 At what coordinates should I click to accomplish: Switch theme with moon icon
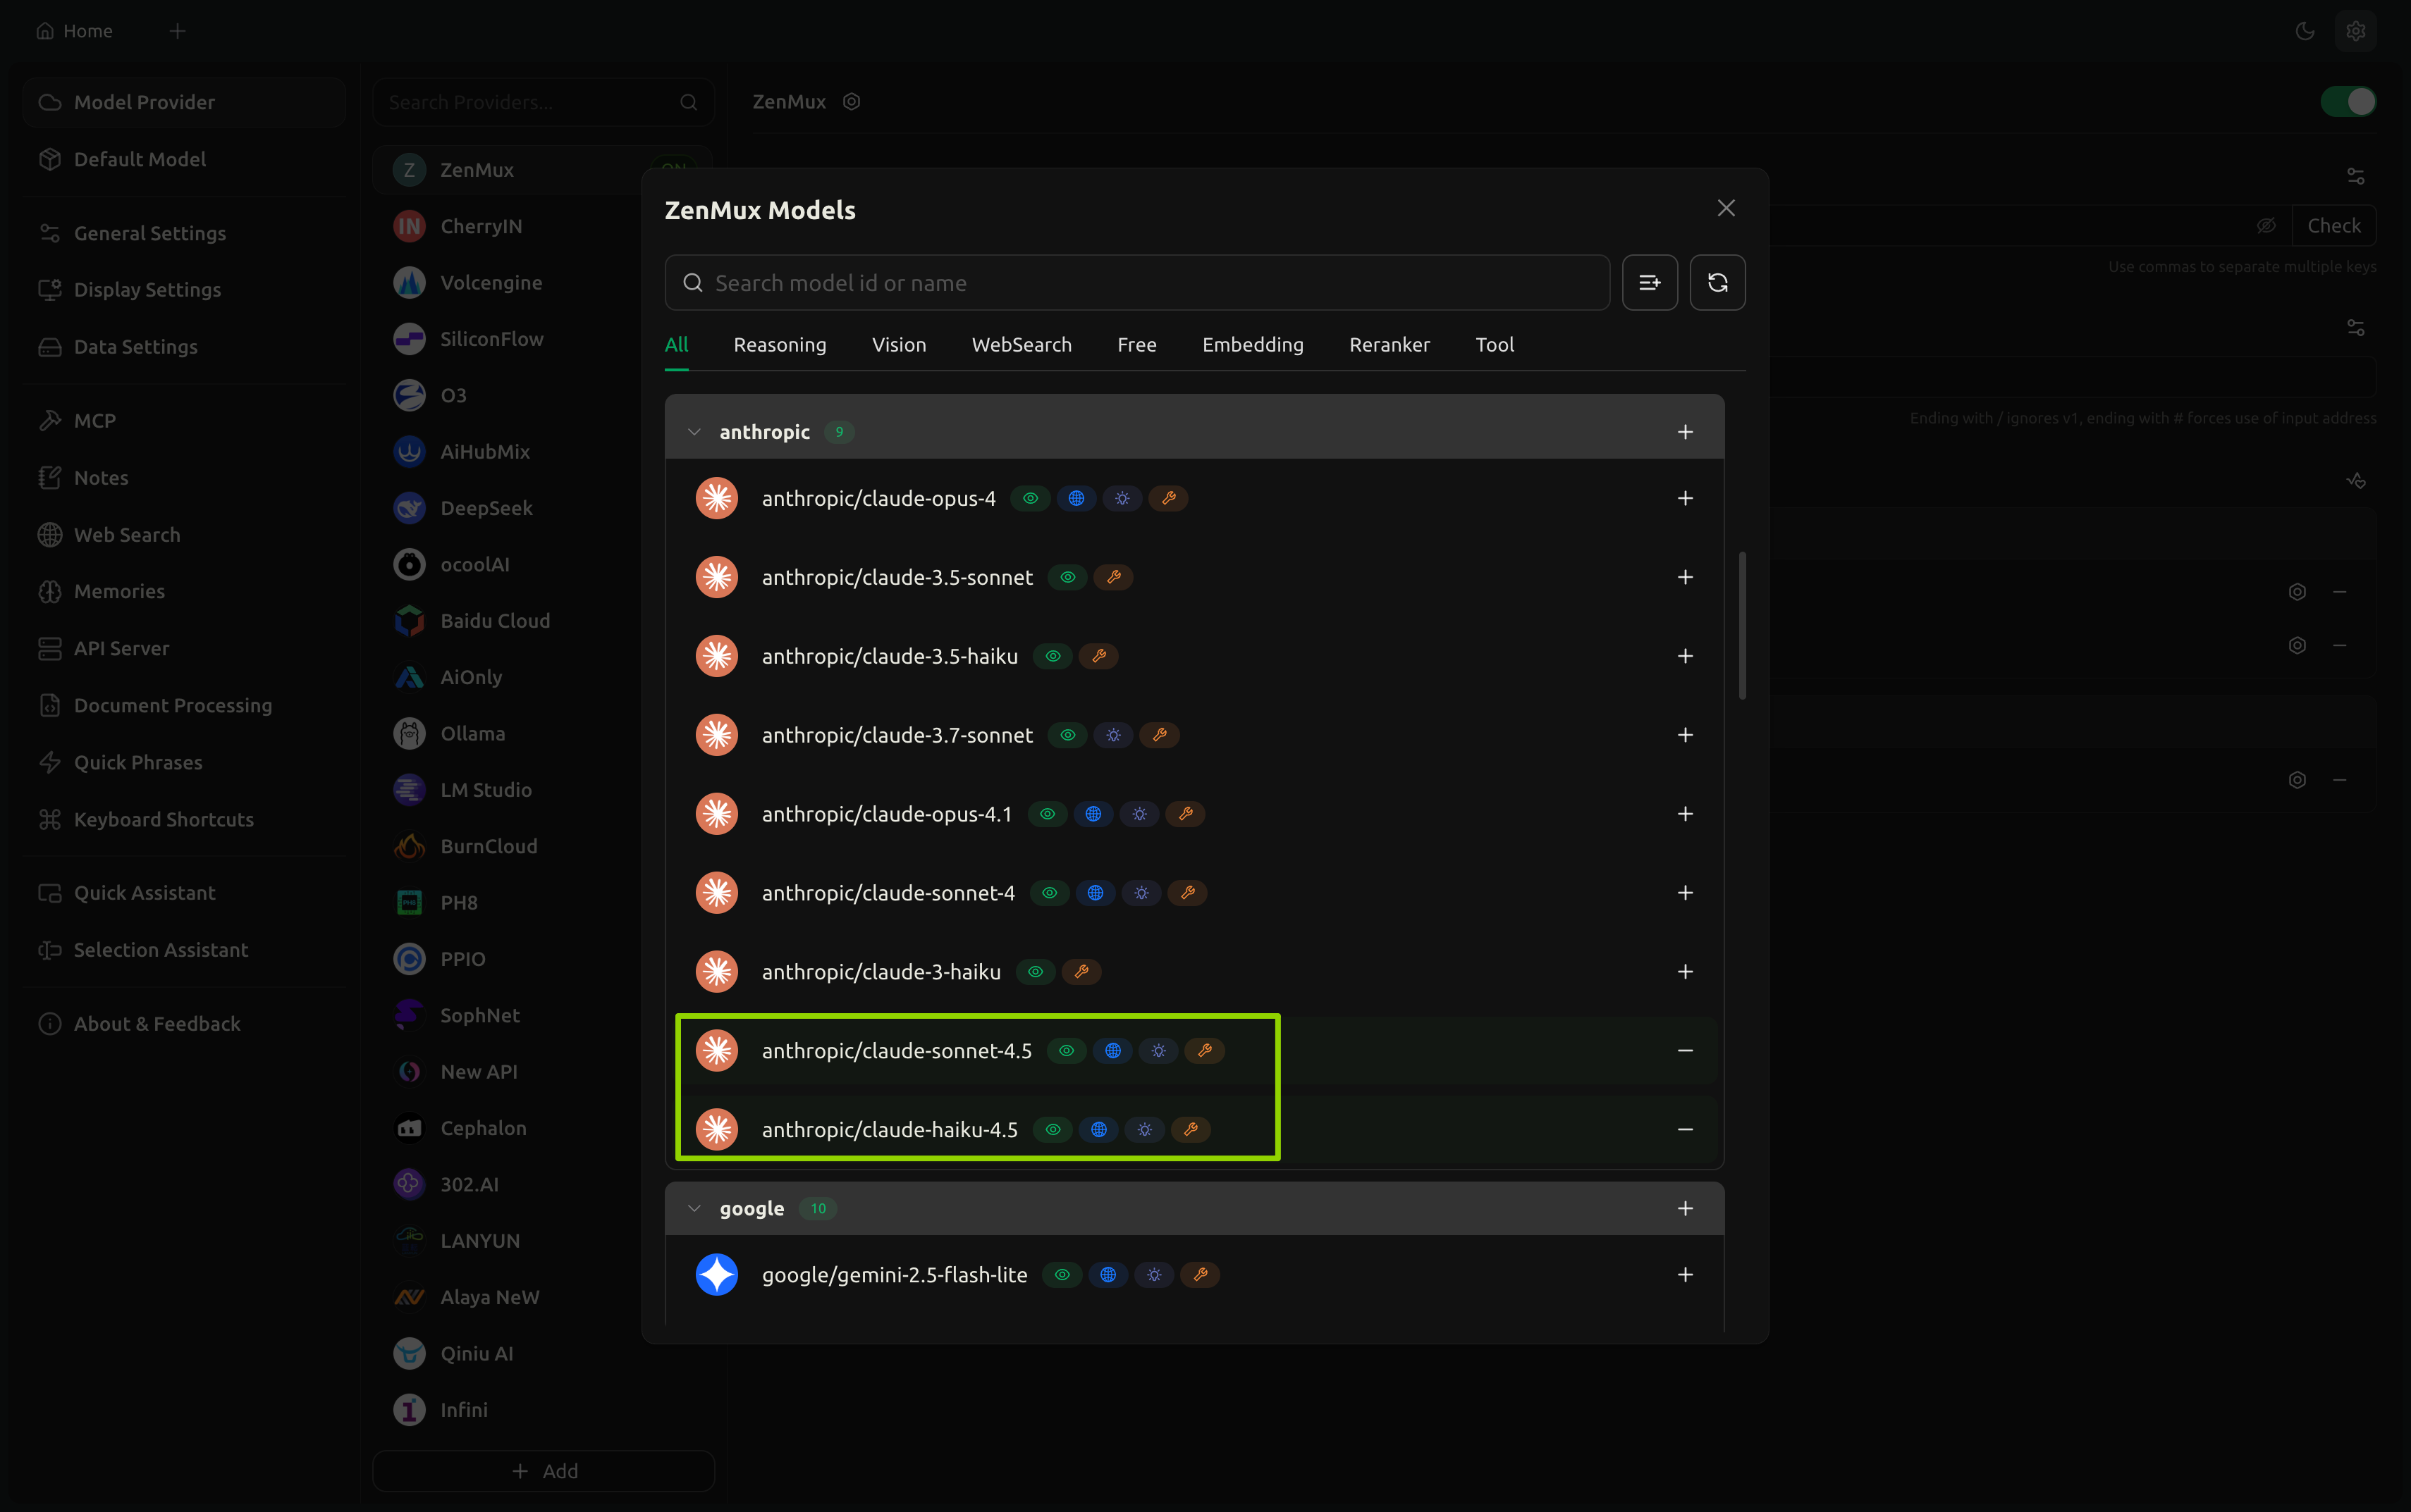point(2304,31)
